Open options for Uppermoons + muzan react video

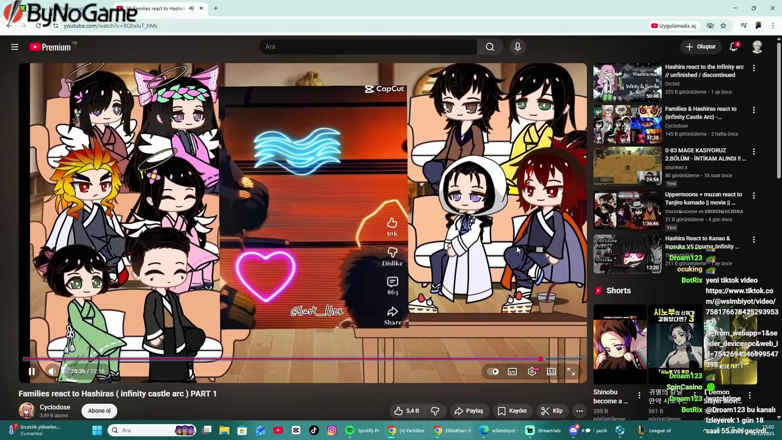[754, 196]
